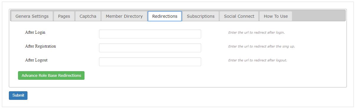The height and width of the screenshot is (109, 356).
Task: Switch to the Pages tab
Action: [64, 16]
